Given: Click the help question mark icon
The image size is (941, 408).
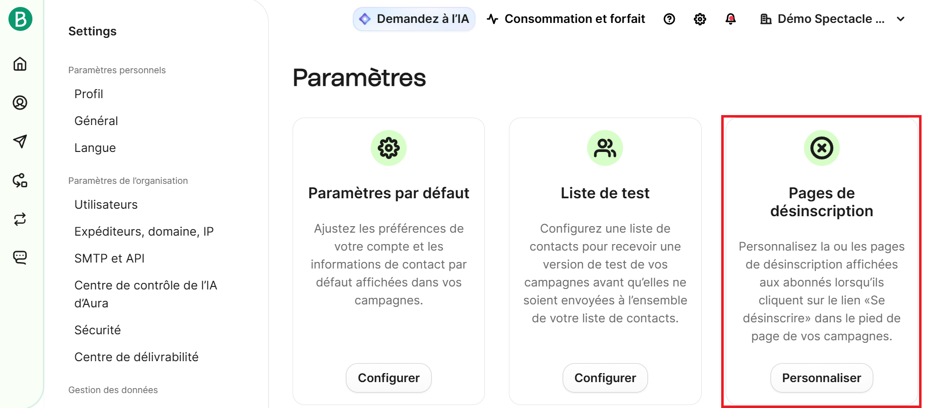Looking at the screenshot, I should click(669, 19).
